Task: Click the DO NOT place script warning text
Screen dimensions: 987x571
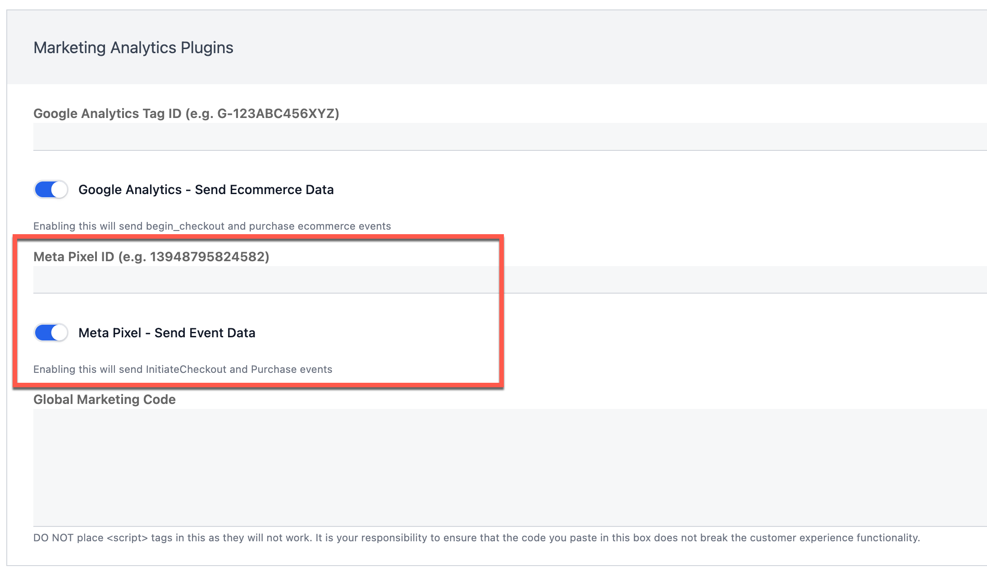Action: click(x=476, y=538)
